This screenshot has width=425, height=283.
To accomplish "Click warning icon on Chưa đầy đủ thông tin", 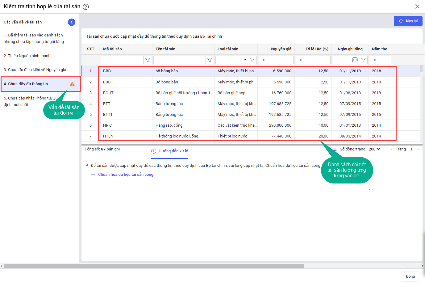I will tap(72, 84).
